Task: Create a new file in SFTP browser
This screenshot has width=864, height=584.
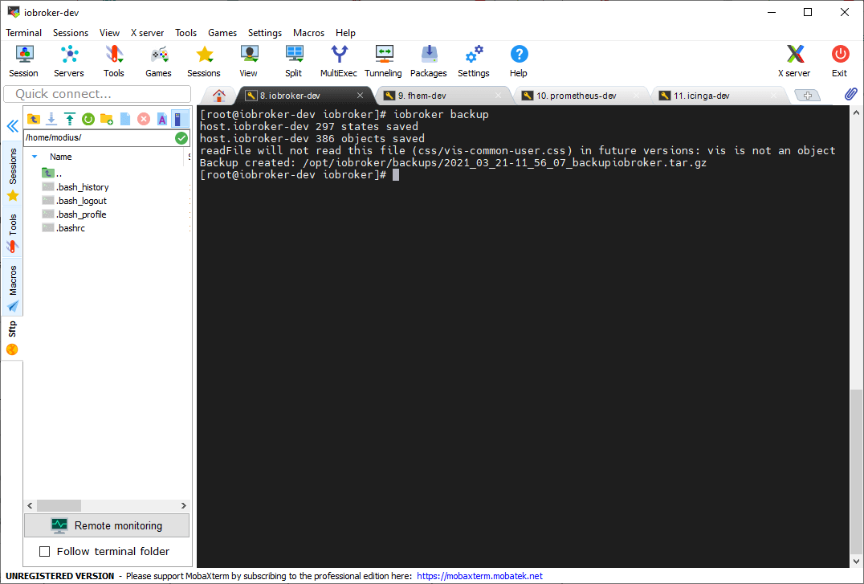Action: click(125, 119)
